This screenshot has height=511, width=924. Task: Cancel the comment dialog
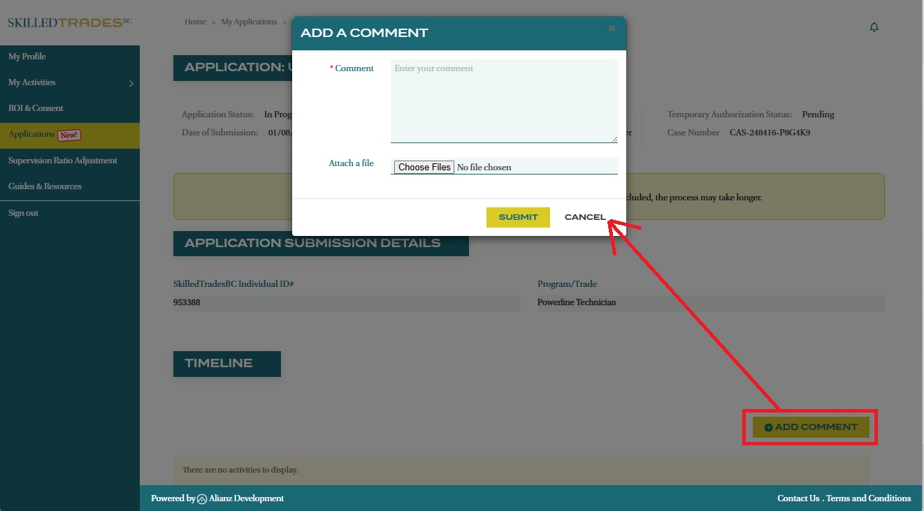585,217
